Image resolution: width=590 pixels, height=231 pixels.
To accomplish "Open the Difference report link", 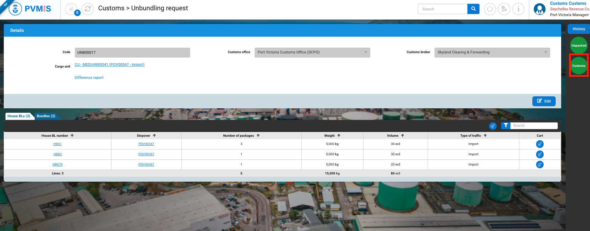I will 89,78.
